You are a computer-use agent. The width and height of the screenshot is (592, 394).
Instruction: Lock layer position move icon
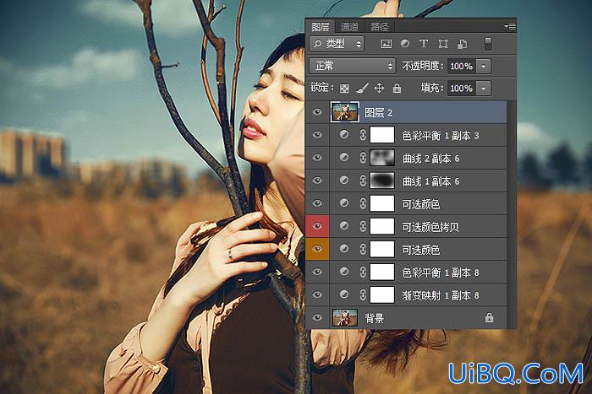[379, 89]
